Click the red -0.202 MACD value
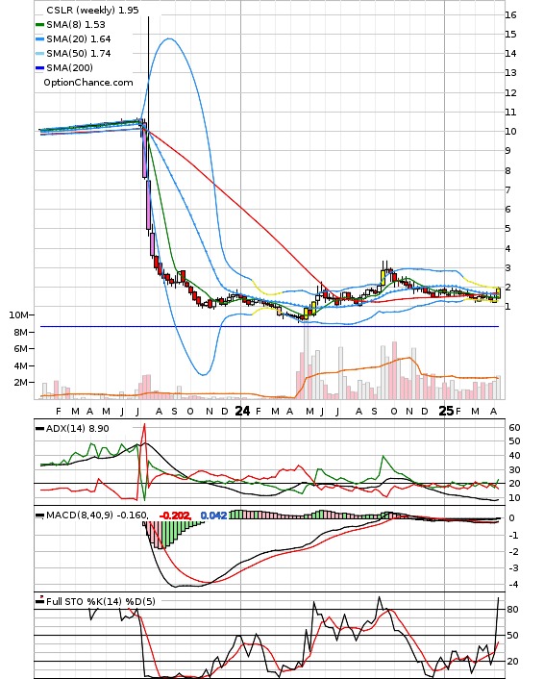Viewport: 544px width, 679px height. pyautogui.click(x=175, y=516)
